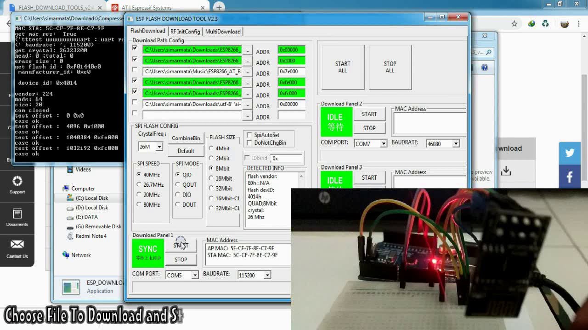Open a new Chrome tab with the plus icon
Viewport: 588px width, 330px height.
coord(219,7)
